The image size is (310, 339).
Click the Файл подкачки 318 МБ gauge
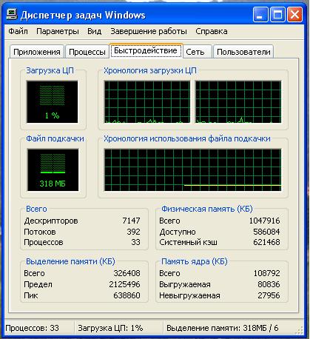[53, 169]
